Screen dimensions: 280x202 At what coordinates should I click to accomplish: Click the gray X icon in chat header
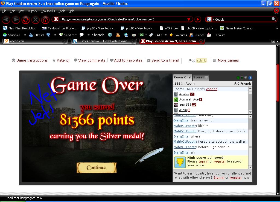click(246, 78)
